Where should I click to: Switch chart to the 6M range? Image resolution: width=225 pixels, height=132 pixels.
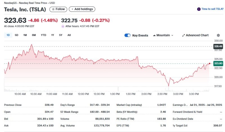click(34, 35)
